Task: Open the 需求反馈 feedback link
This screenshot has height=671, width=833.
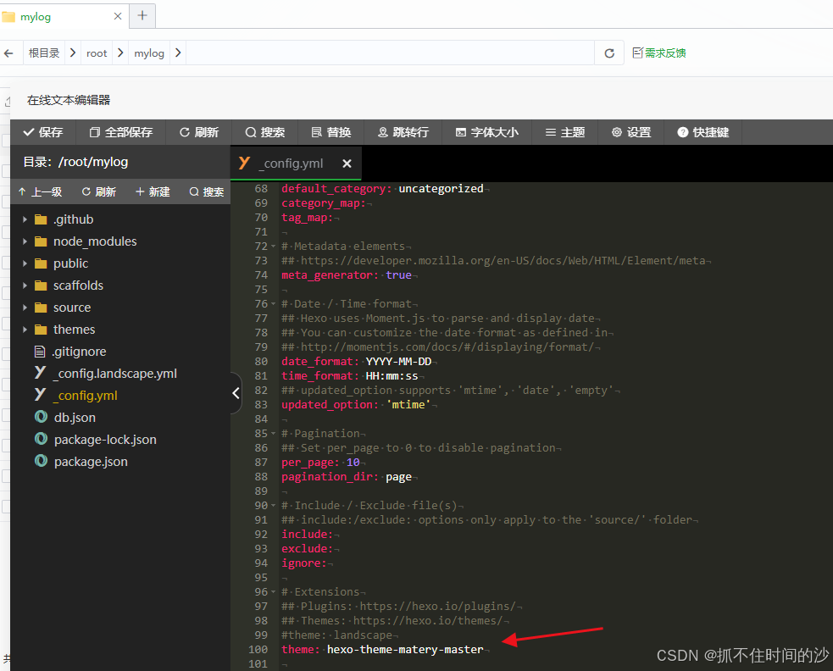Action: tap(659, 53)
